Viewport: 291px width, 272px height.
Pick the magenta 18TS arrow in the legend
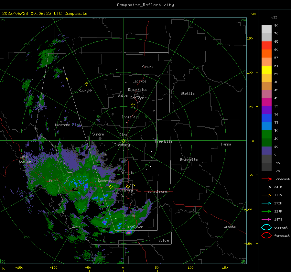(266, 220)
